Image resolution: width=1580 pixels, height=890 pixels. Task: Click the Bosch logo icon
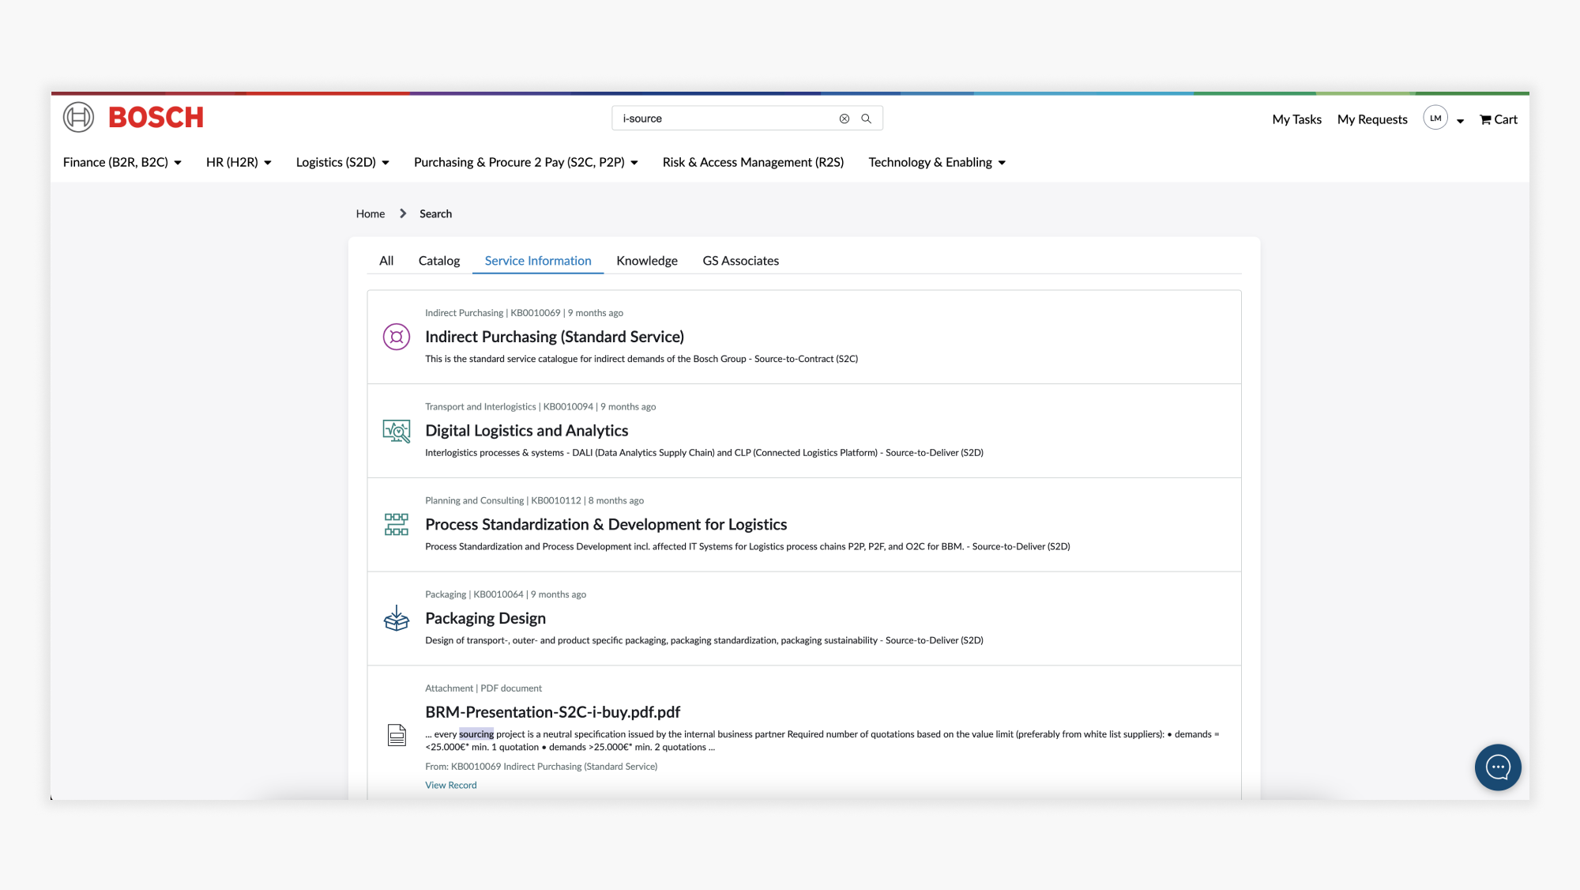point(78,117)
